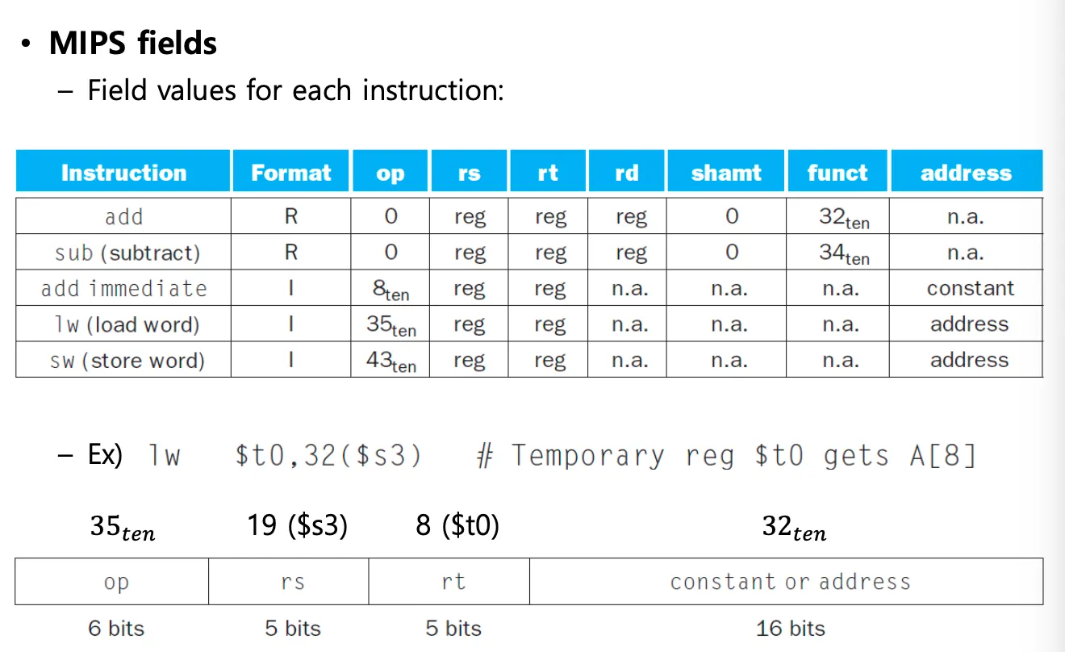Select the "16 bits" label
The height and width of the screenshot is (652, 1065).
tap(790, 628)
